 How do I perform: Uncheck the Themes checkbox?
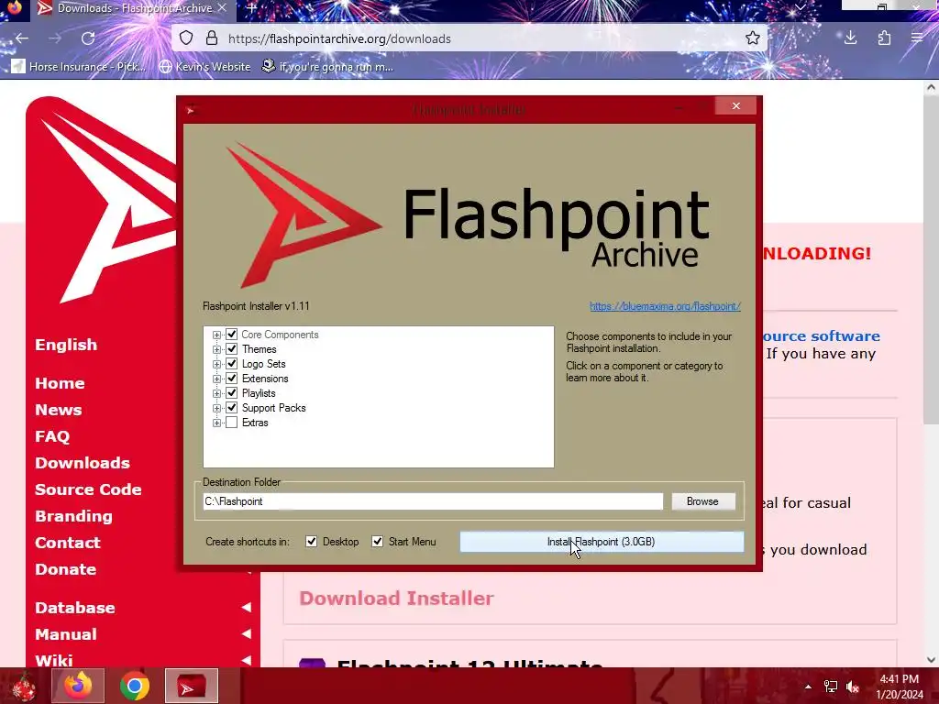232,349
